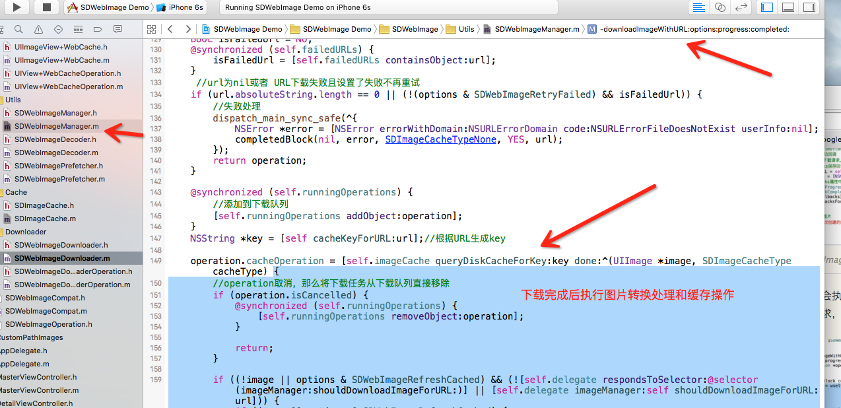The width and height of the screenshot is (841, 408).
Task: Open SDWebImageManager.h file
Action: pos(55,113)
